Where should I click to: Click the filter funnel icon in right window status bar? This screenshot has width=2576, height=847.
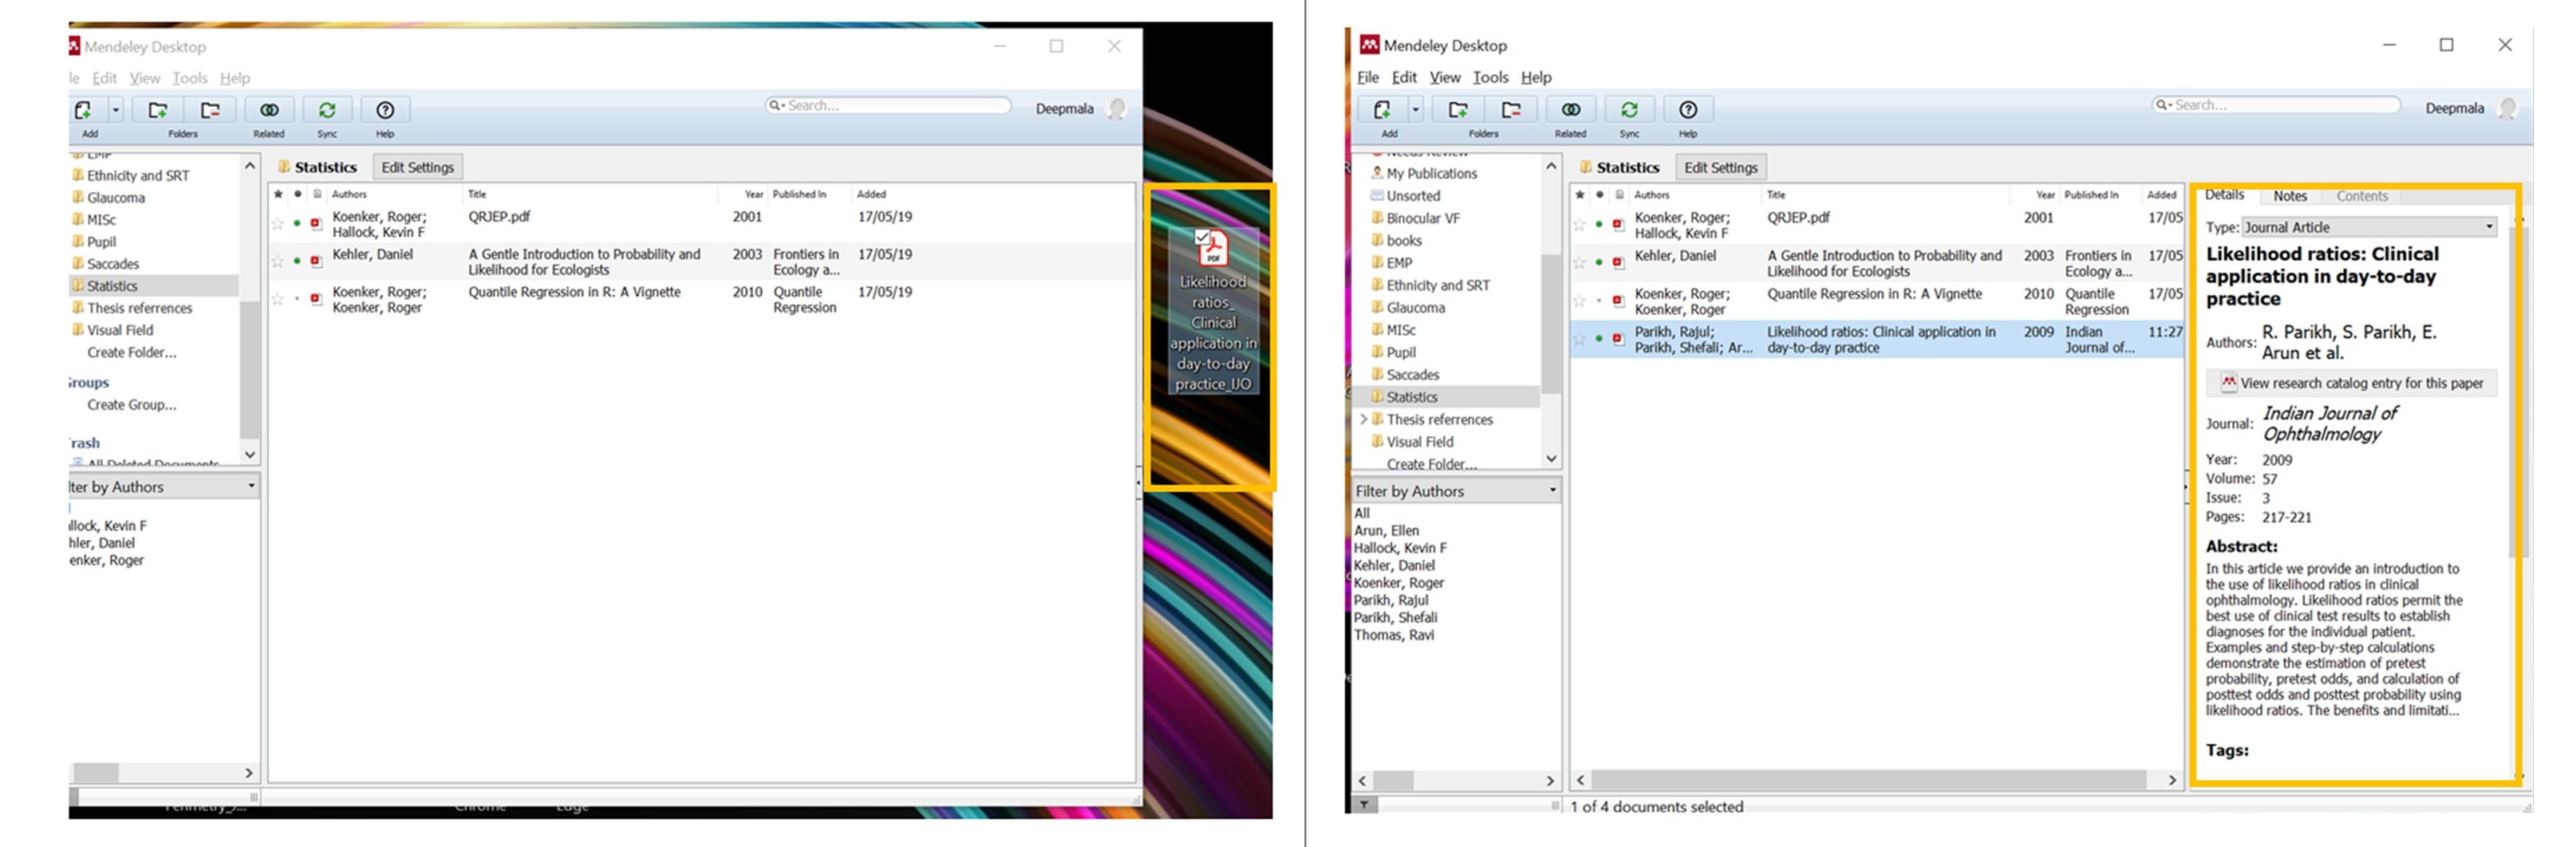pyautogui.click(x=1364, y=804)
